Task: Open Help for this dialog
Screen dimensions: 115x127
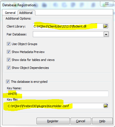Action: point(102,121)
